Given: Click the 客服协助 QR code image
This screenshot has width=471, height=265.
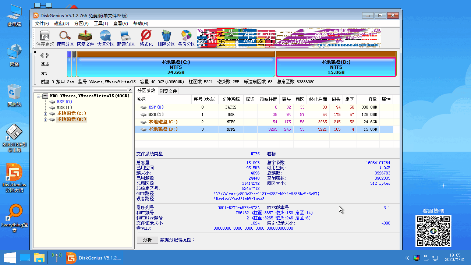Looking at the screenshot, I should click(x=433, y=231).
